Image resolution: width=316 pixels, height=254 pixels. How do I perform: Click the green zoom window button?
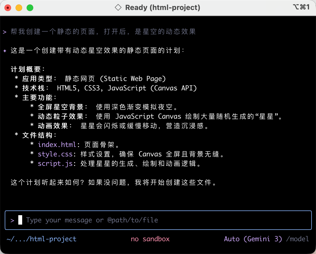[x=30, y=8]
